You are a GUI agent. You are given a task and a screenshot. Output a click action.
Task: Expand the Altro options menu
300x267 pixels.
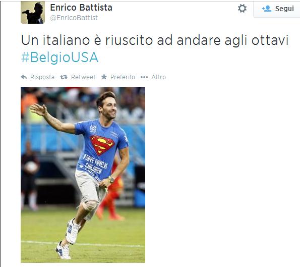pyautogui.click(x=159, y=77)
